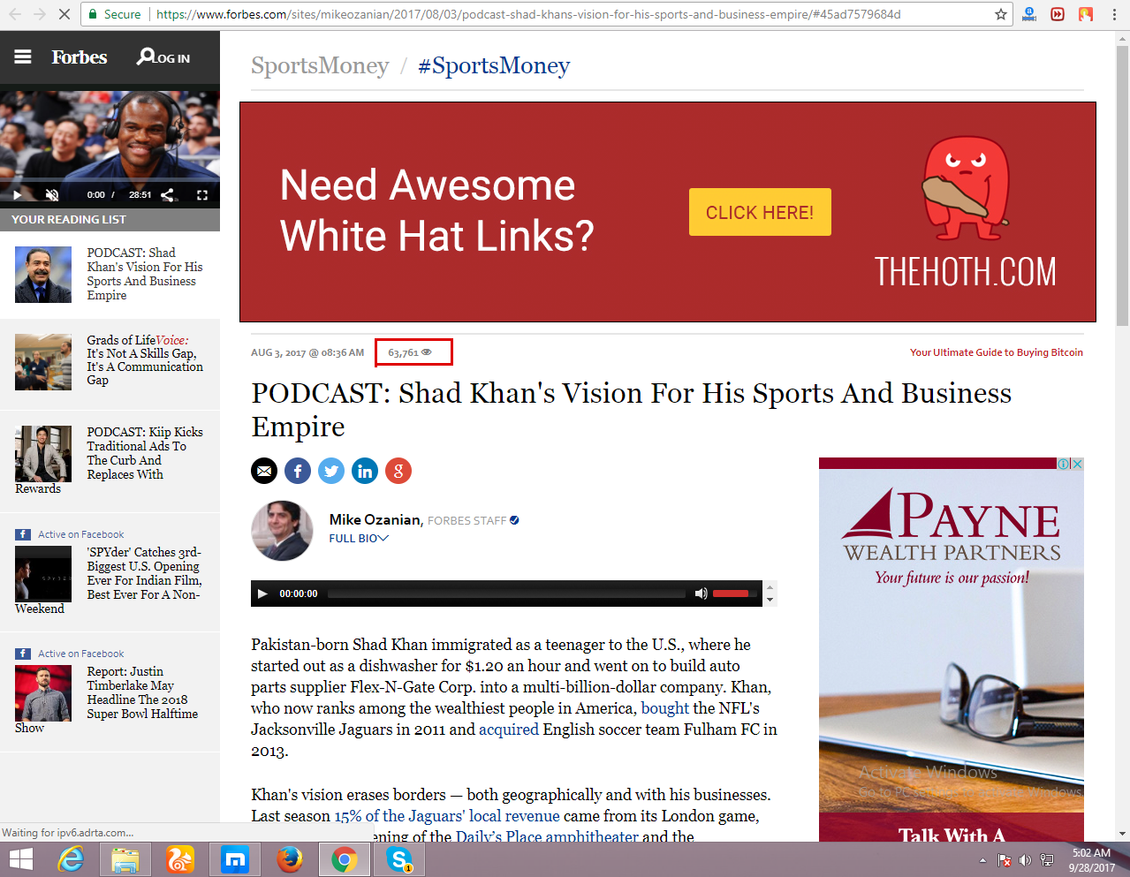Image resolution: width=1130 pixels, height=877 pixels.
Task: Open the Windows Start button
Action: tap(20, 859)
